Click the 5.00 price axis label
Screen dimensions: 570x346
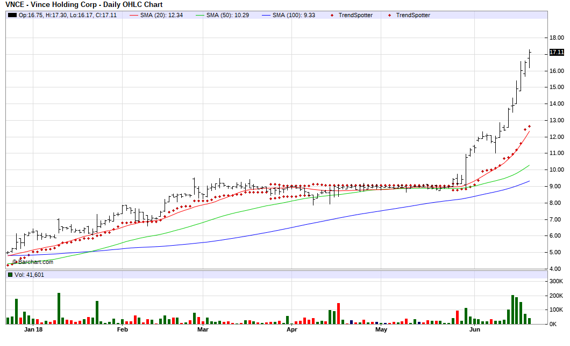(557, 253)
